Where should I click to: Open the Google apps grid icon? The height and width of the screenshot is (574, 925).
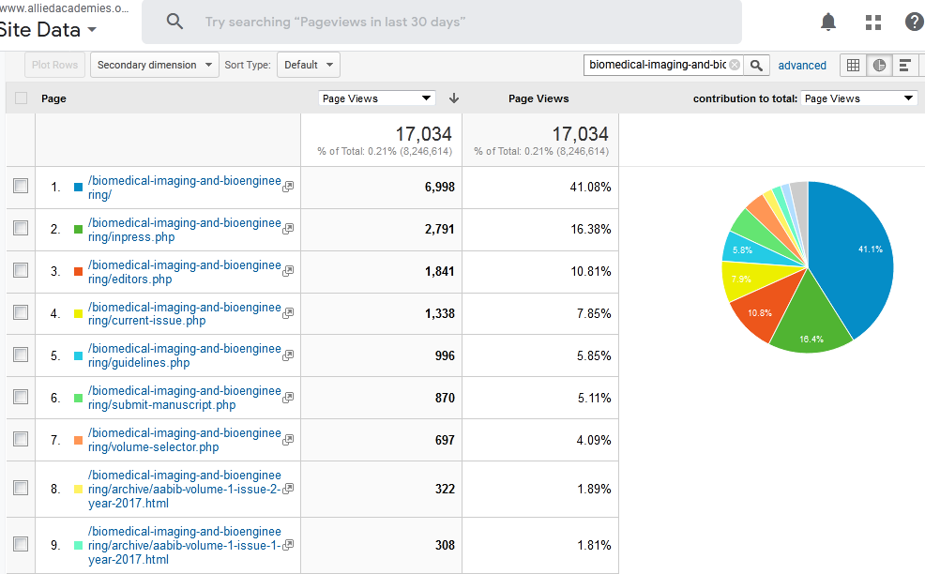tap(873, 22)
